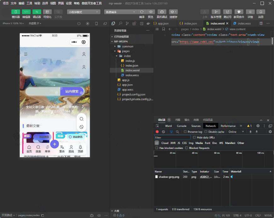Filter network requests by XHR
This screenshot has width=274, height=218.
coord(173,143)
